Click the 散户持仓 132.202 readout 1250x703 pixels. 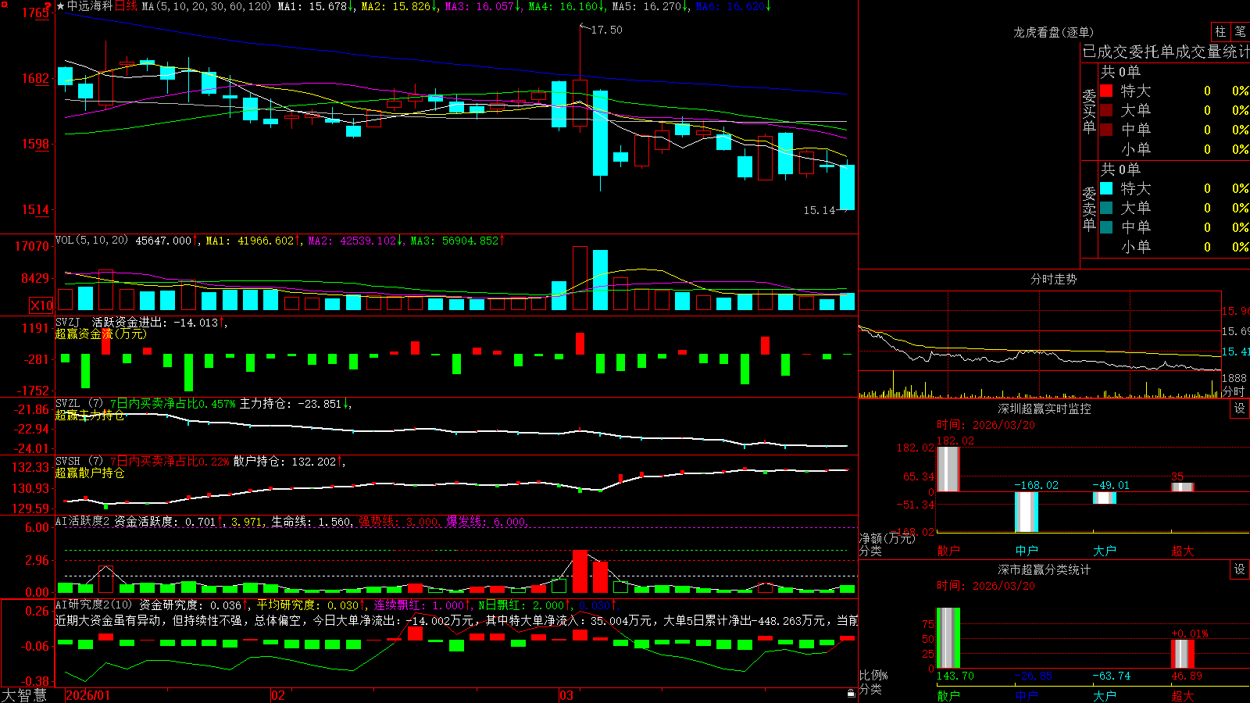click(x=289, y=462)
